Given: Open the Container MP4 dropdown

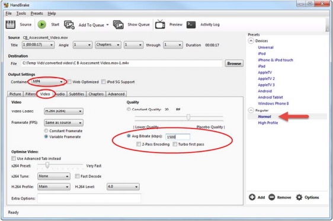Looking at the screenshot, I should click(48, 82).
